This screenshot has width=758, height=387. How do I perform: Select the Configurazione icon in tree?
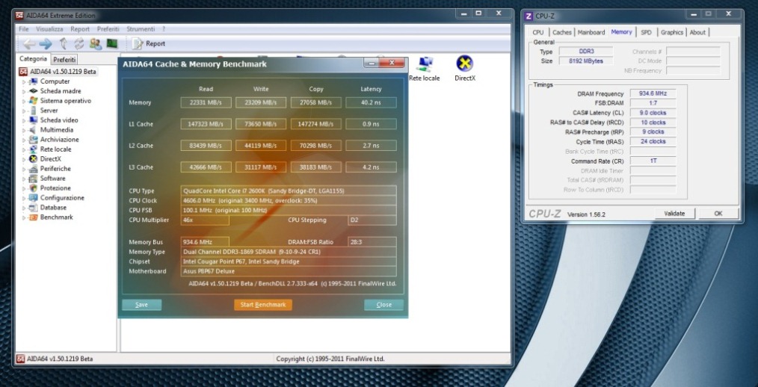(33, 197)
